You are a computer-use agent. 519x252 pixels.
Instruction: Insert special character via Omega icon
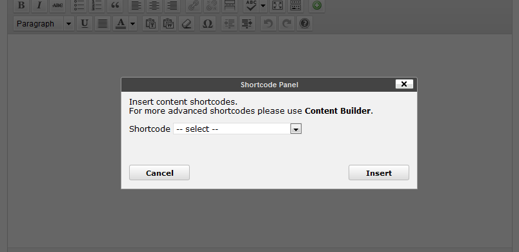pyautogui.click(x=207, y=23)
